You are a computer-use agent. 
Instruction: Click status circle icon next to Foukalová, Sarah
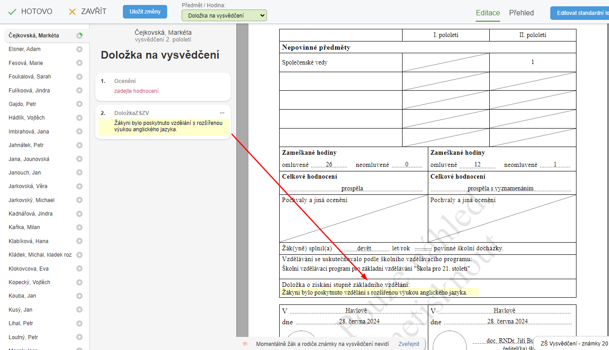point(80,77)
